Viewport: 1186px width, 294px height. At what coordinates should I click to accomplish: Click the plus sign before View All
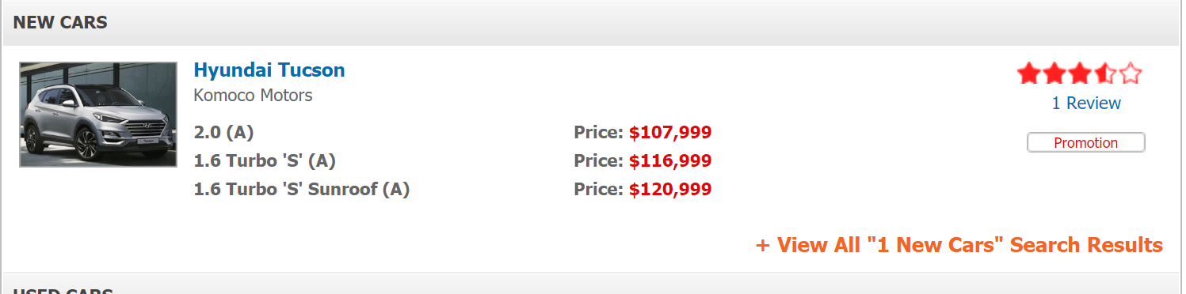[x=763, y=245]
